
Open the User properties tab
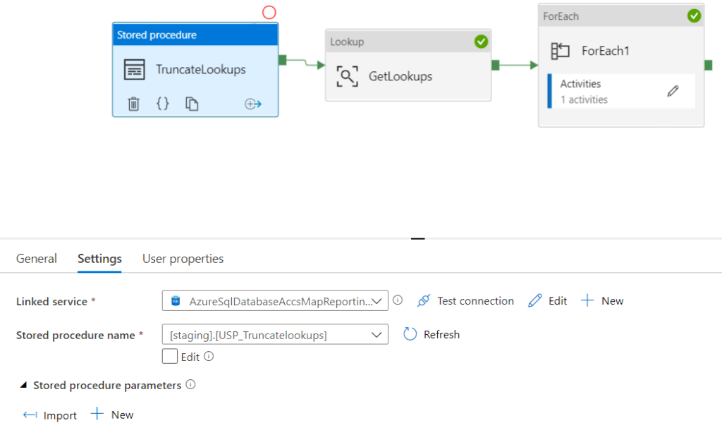coord(183,259)
